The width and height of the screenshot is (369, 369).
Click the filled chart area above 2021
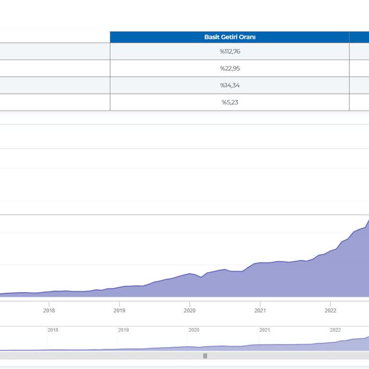(x=260, y=281)
